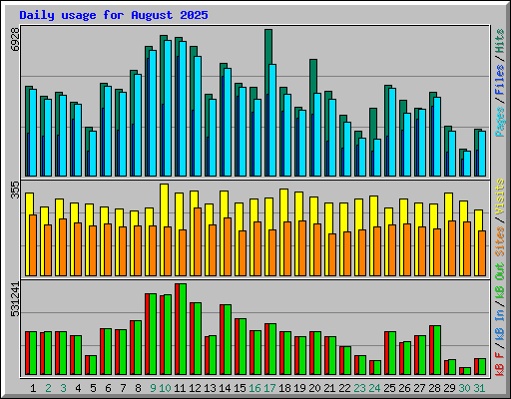Select the 'Files' legend label
The width and height of the screenshot is (511, 399).
[499, 80]
